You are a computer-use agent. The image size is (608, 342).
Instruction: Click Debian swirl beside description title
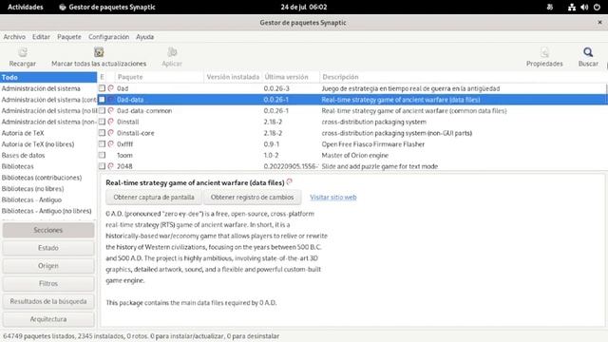coord(289,181)
